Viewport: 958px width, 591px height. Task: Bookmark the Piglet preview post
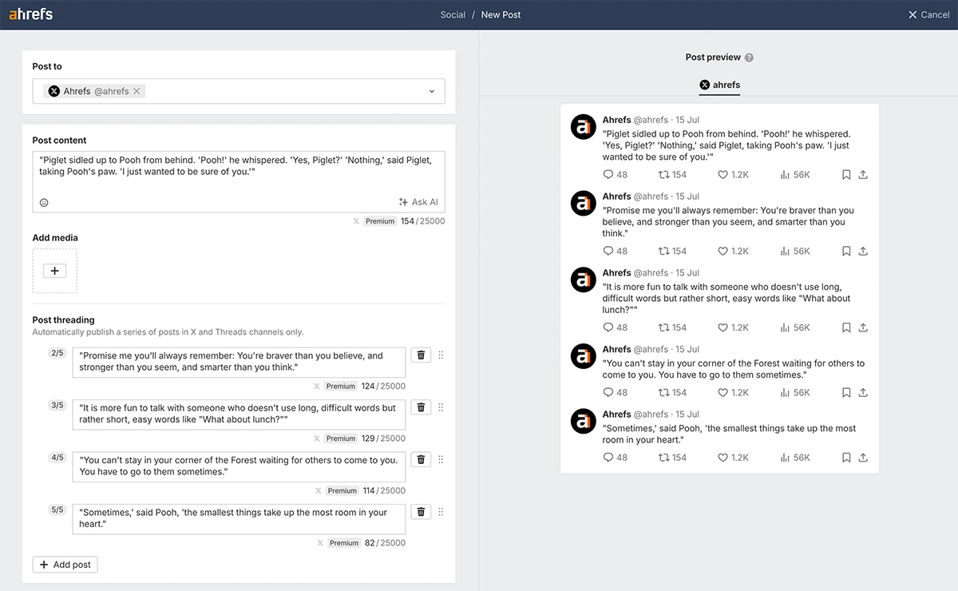point(846,175)
